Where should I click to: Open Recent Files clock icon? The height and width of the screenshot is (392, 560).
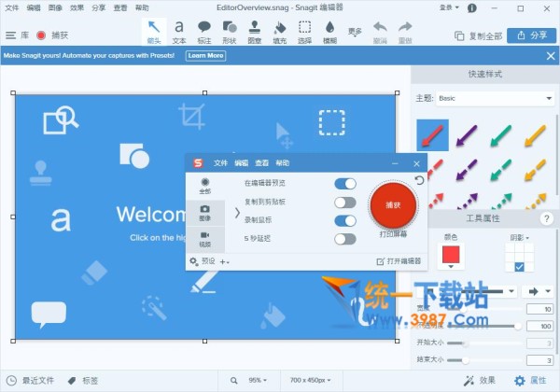[11, 381]
